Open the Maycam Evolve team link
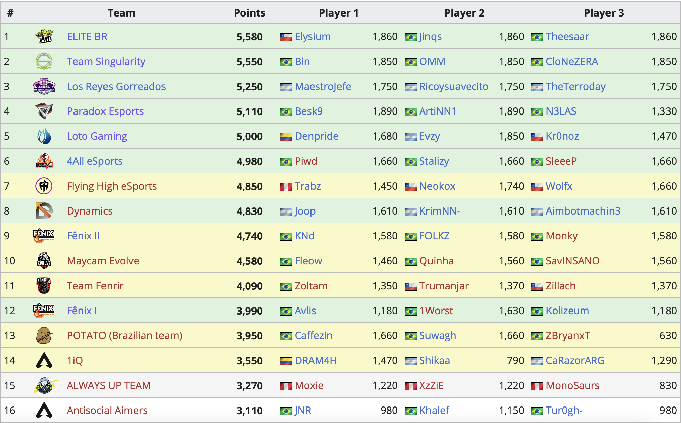This screenshot has width=681, height=423. [103, 261]
